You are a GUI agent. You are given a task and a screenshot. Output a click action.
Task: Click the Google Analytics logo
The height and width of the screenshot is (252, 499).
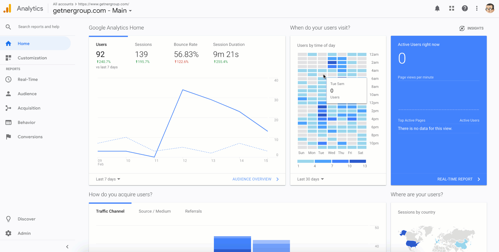pos(8,9)
